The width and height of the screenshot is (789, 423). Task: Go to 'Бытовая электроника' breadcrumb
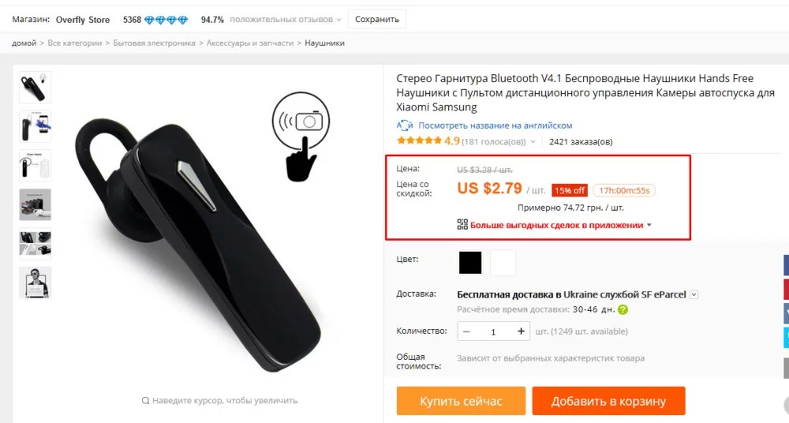coord(154,43)
